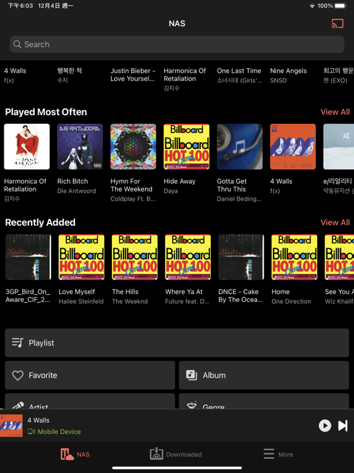Skip to the next track
This screenshot has width=354, height=473.
tap(343, 426)
